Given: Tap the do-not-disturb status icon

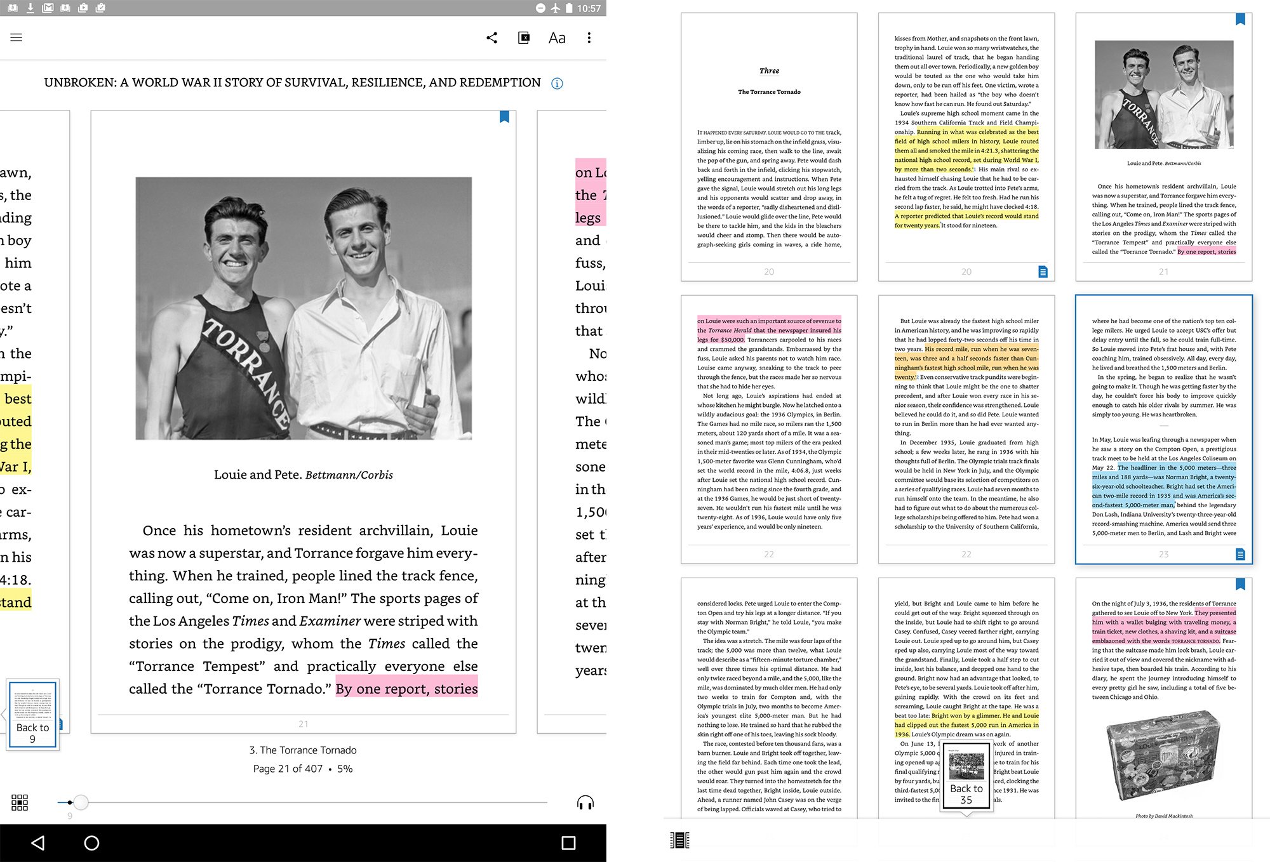Looking at the screenshot, I should 540,8.
